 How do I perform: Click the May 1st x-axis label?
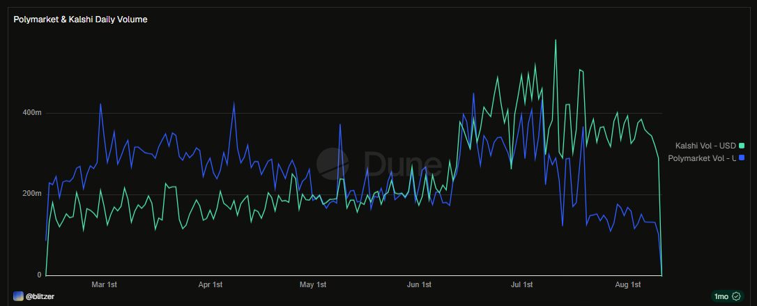tap(313, 285)
